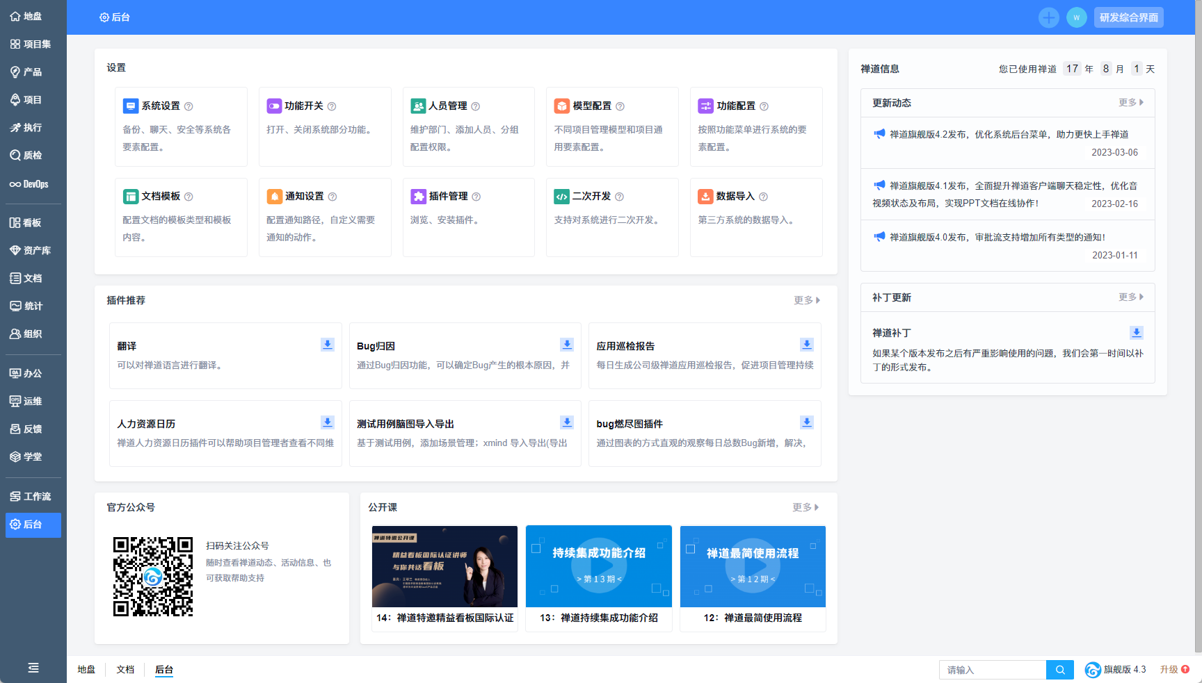Switch to the 地盘 bottom tab
The width and height of the screenshot is (1202, 683).
coord(86,670)
